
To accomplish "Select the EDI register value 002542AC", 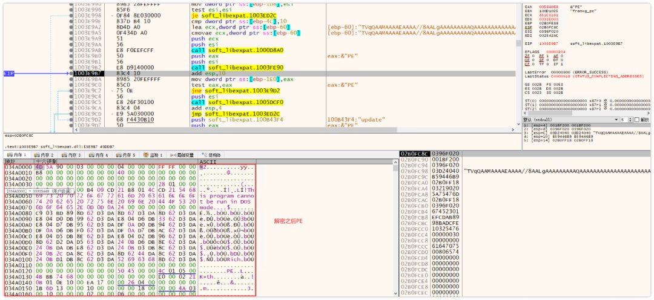I will (x=549, y=36).
